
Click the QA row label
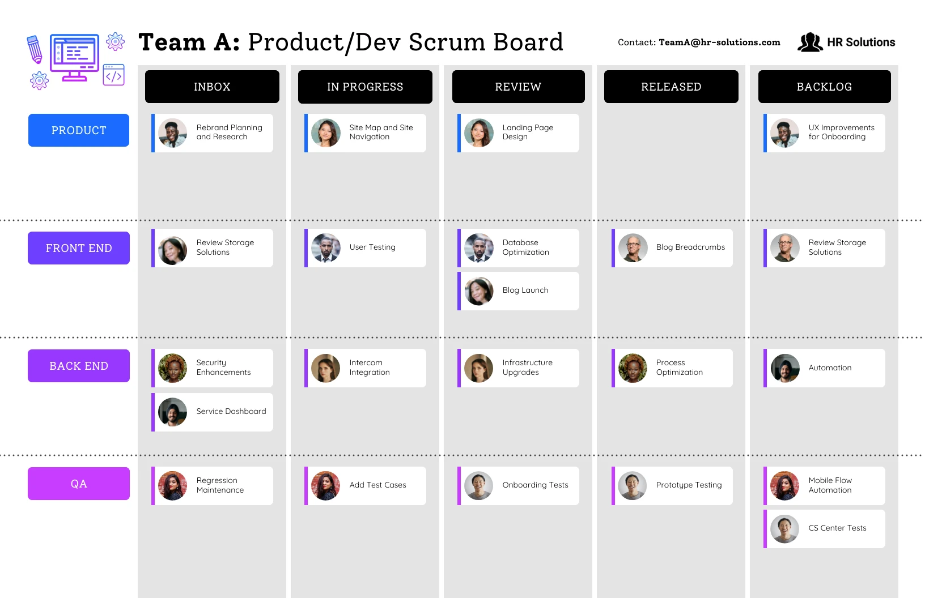pyautogui.click(x=78, y=483)
